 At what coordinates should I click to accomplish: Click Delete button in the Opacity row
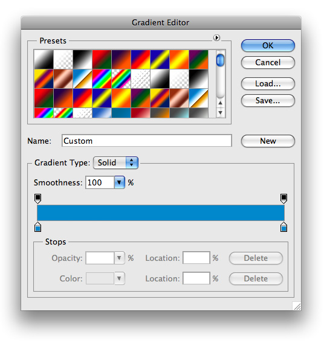click(256, 258)
